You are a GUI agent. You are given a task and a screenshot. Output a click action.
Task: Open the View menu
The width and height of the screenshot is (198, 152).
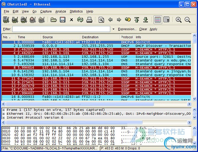[x=25, y=12]
